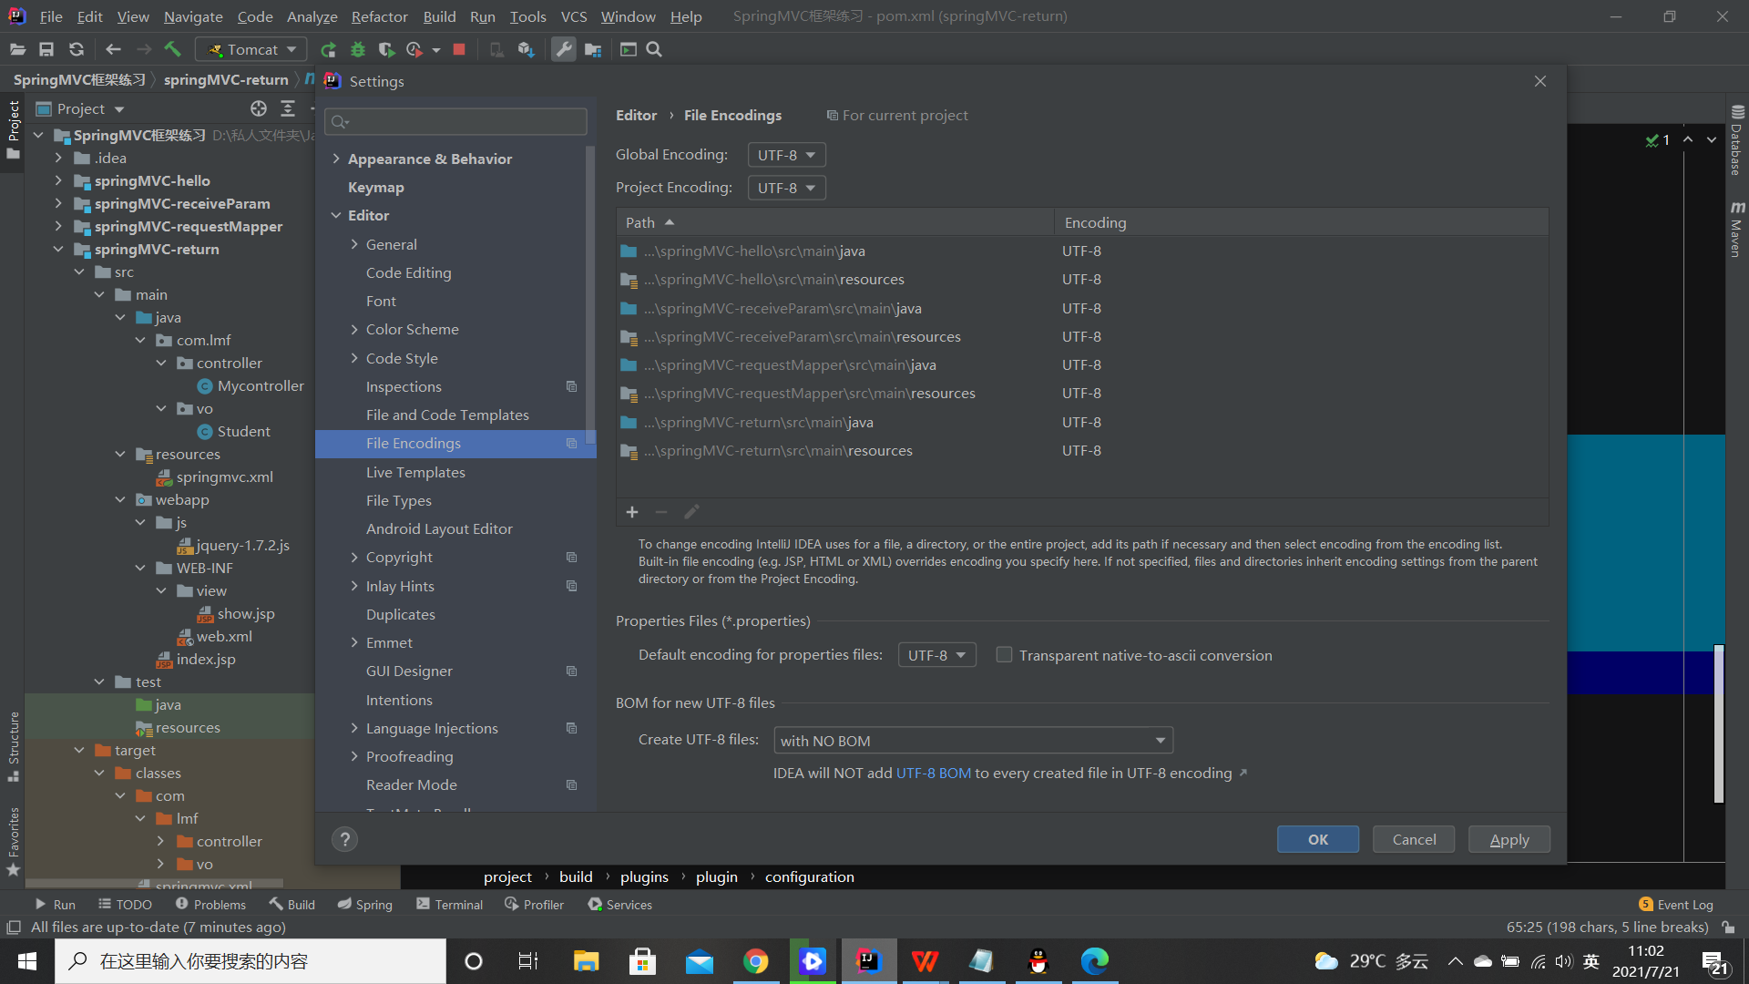The height and width of the screenshot is (984, 1749).
Task: Open the Project Encoding dropdown
Action: coord(786,188)
